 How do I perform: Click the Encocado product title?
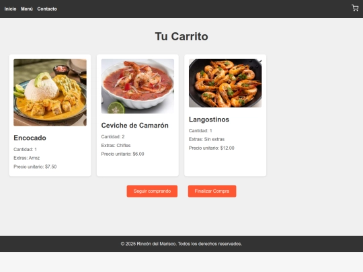30,138
